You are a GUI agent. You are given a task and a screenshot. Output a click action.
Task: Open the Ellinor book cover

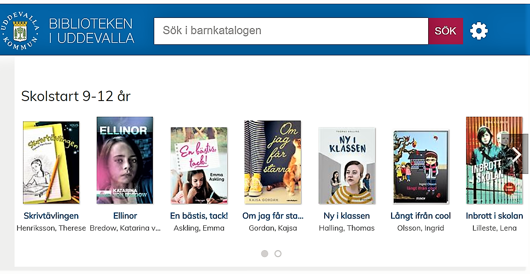pyautogui.click(x=125, y=160)
